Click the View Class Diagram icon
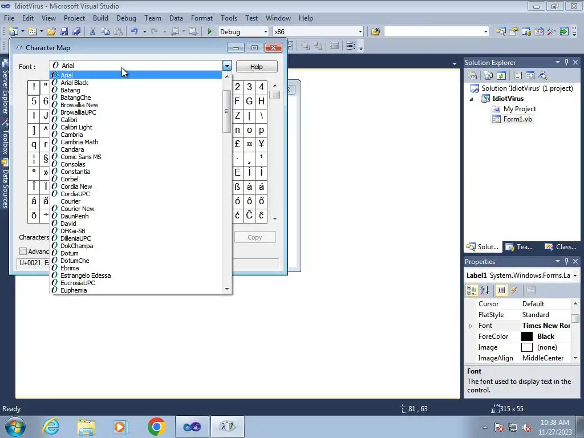The width and height of the screenshot is (584, 438). tap(543, 75)
